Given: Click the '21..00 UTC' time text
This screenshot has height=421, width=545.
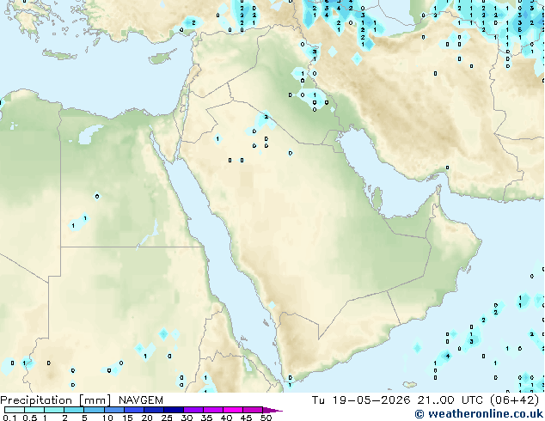Looking at the screenshot, I should 450,400.
